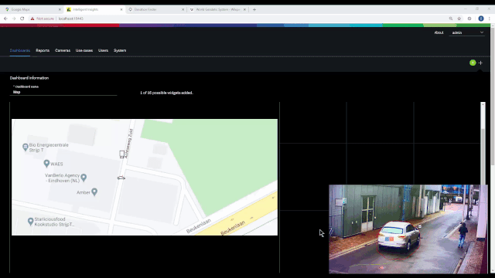Click the dashboard vertical scrollbar

(x=483, y=144)
